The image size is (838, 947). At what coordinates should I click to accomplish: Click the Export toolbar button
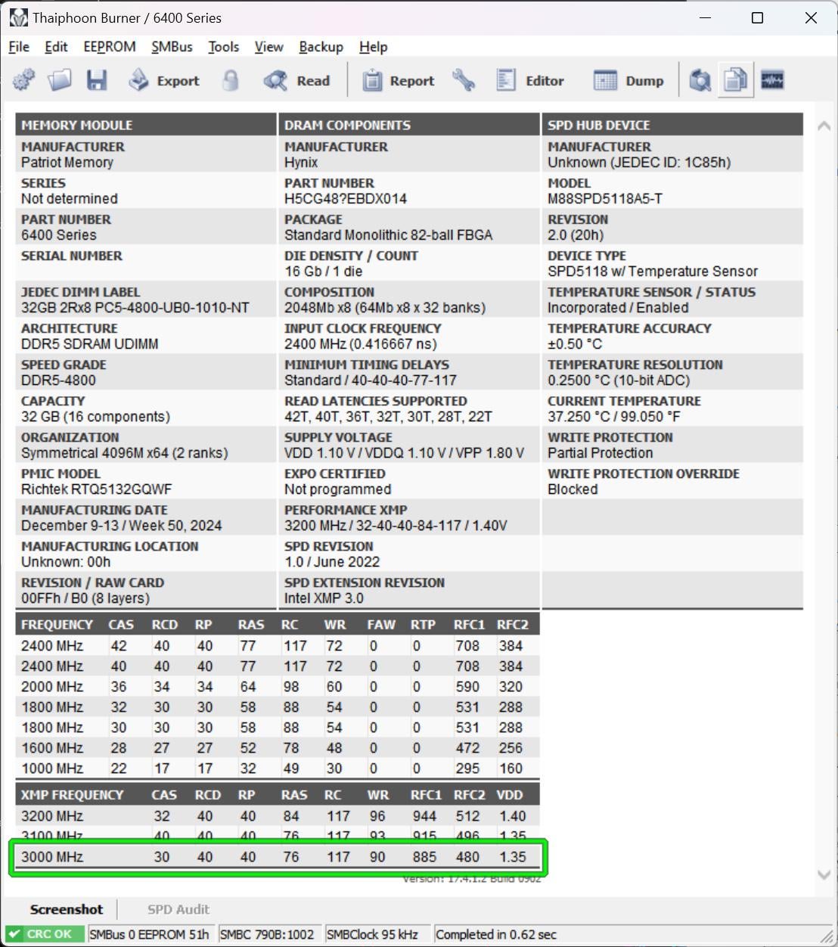[163, 80]
